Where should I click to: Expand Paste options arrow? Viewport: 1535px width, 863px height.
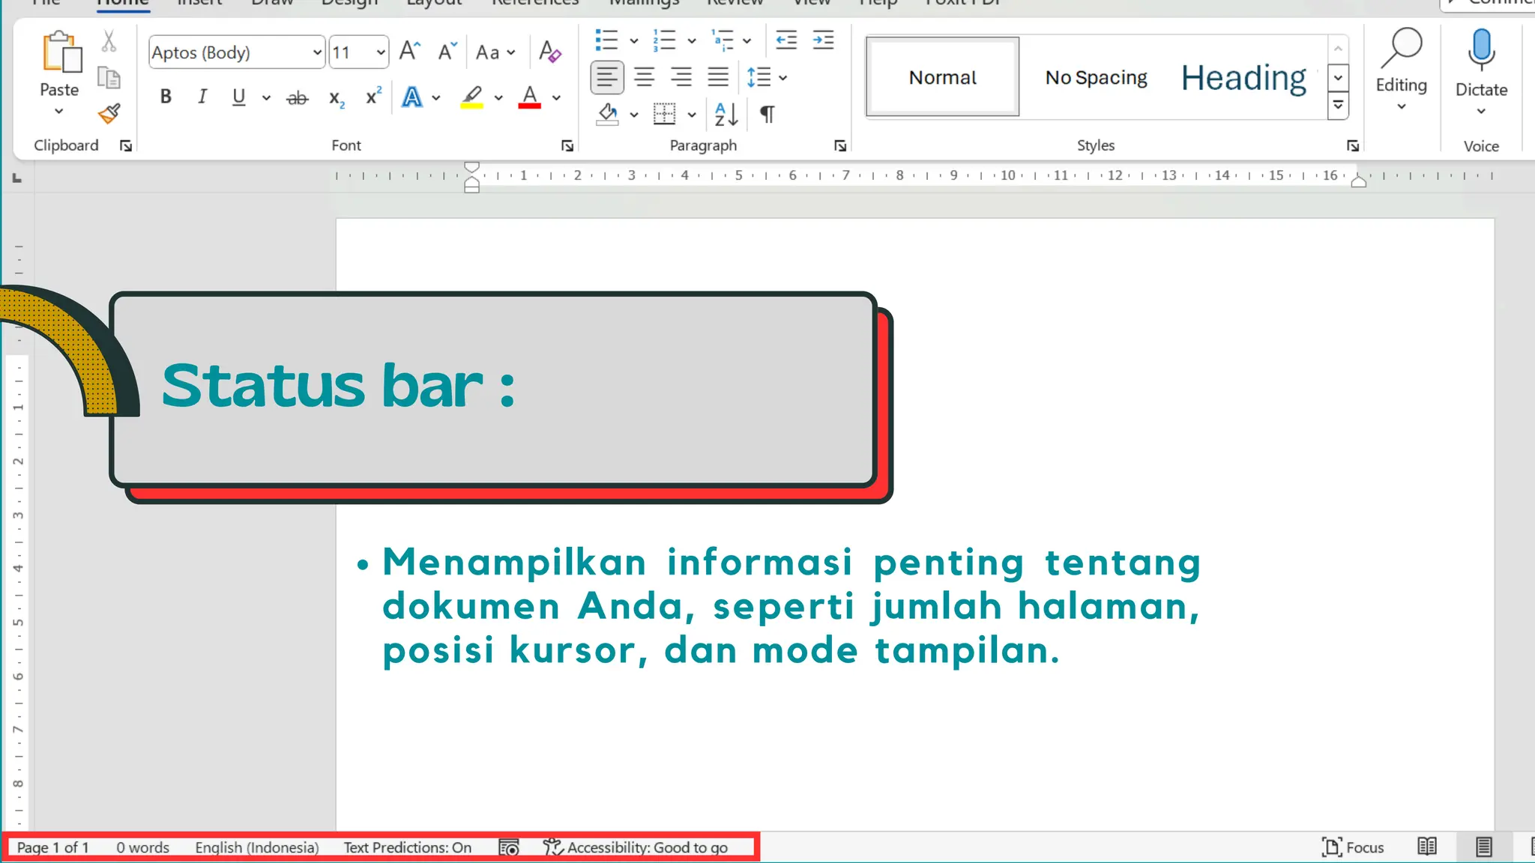(x=59, y=112)
